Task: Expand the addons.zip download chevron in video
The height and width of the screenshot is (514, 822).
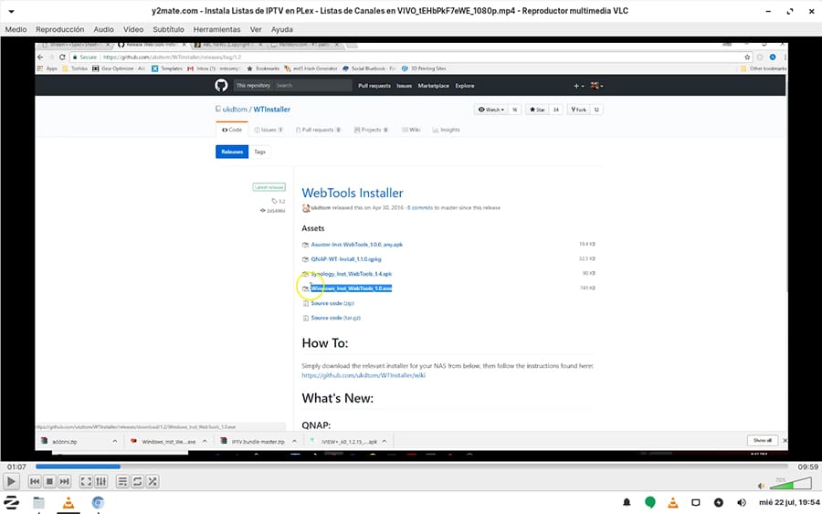Action: click(114, 441)
